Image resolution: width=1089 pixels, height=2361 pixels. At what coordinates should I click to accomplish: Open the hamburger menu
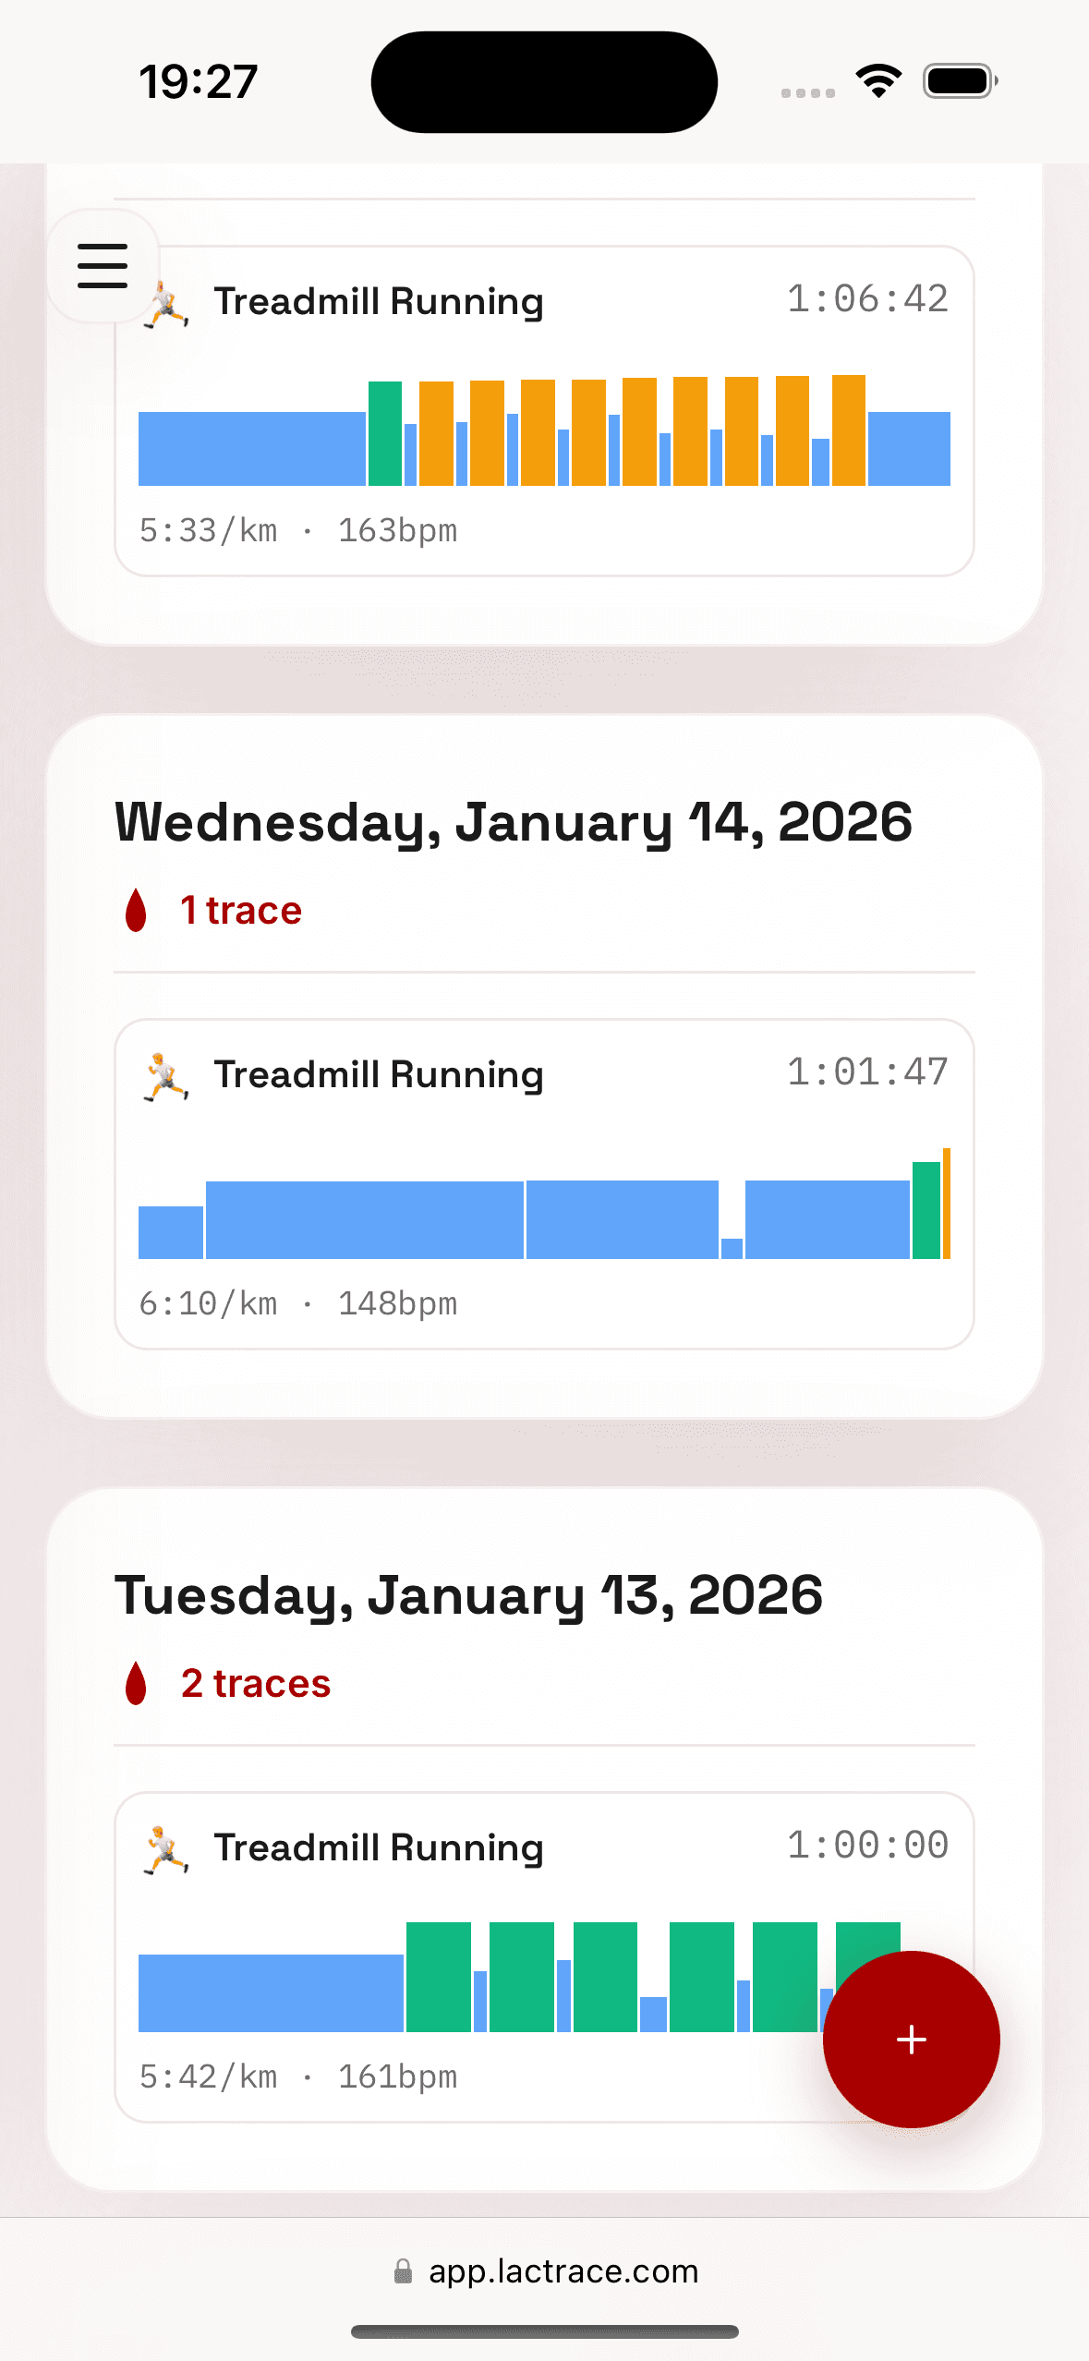click(x=103, y=266)
